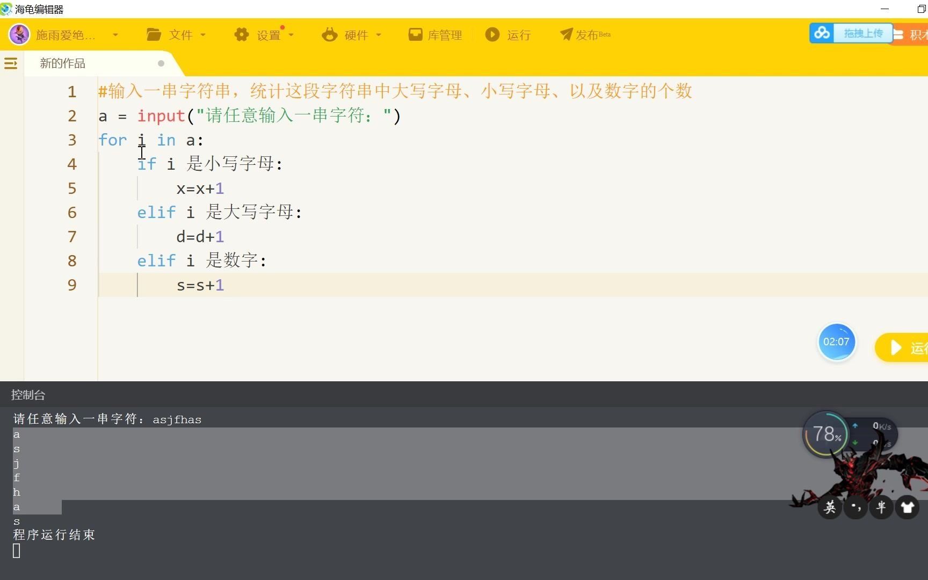Expand the 设置 dropdown arrow
The width and height of the screenshot is (928, 580).
[x=291, y=35]
